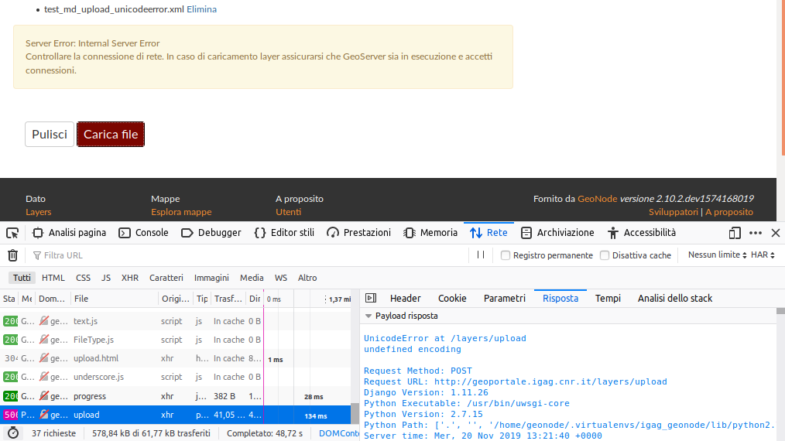Open the GeoNode link in footer

point(597,199)
